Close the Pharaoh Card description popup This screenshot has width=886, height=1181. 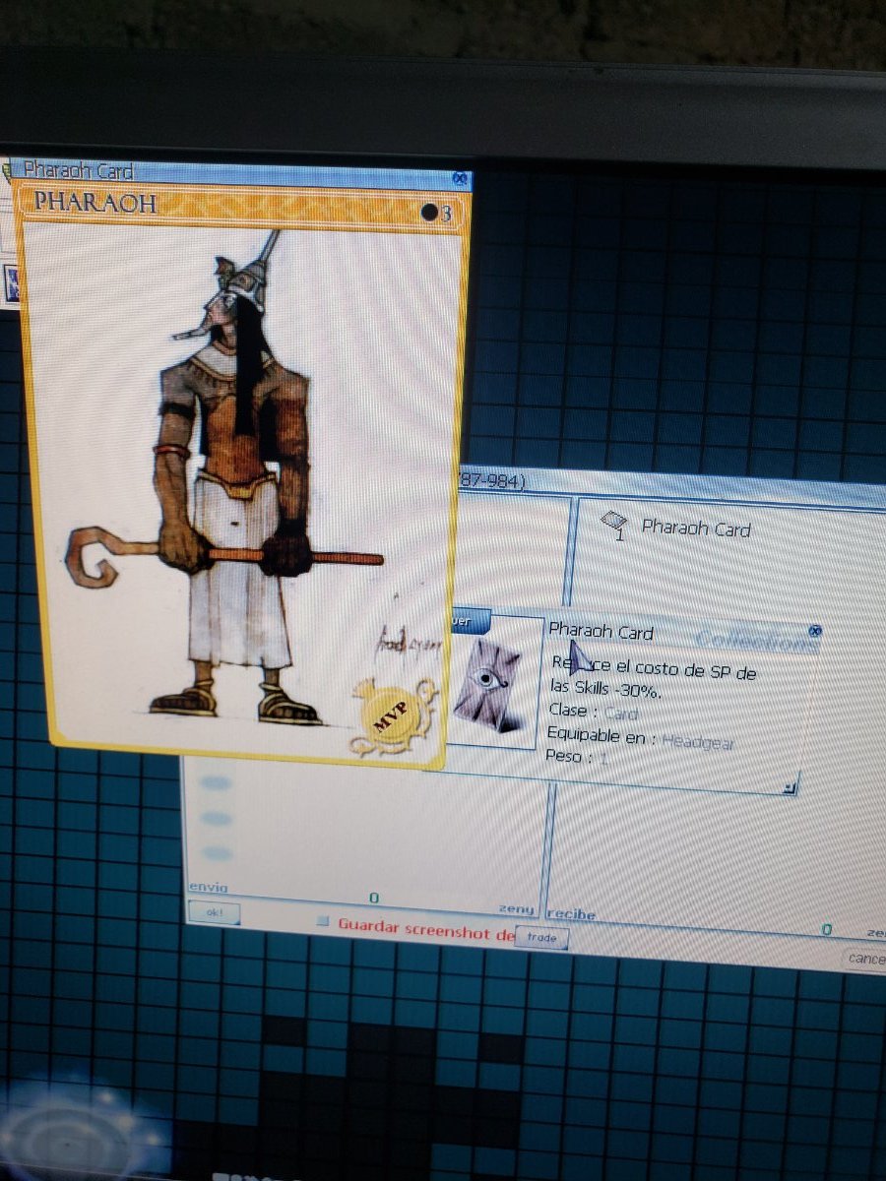(814, 630)
